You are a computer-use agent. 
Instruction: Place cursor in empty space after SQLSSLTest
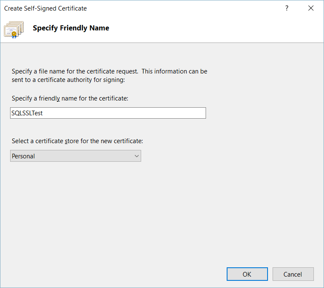pyautogui.click(x=126, y=113)
